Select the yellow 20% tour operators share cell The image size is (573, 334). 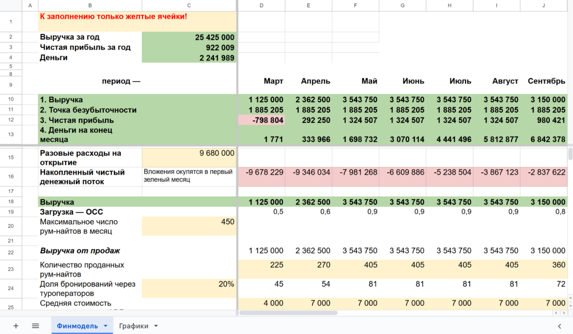(189, 288)
